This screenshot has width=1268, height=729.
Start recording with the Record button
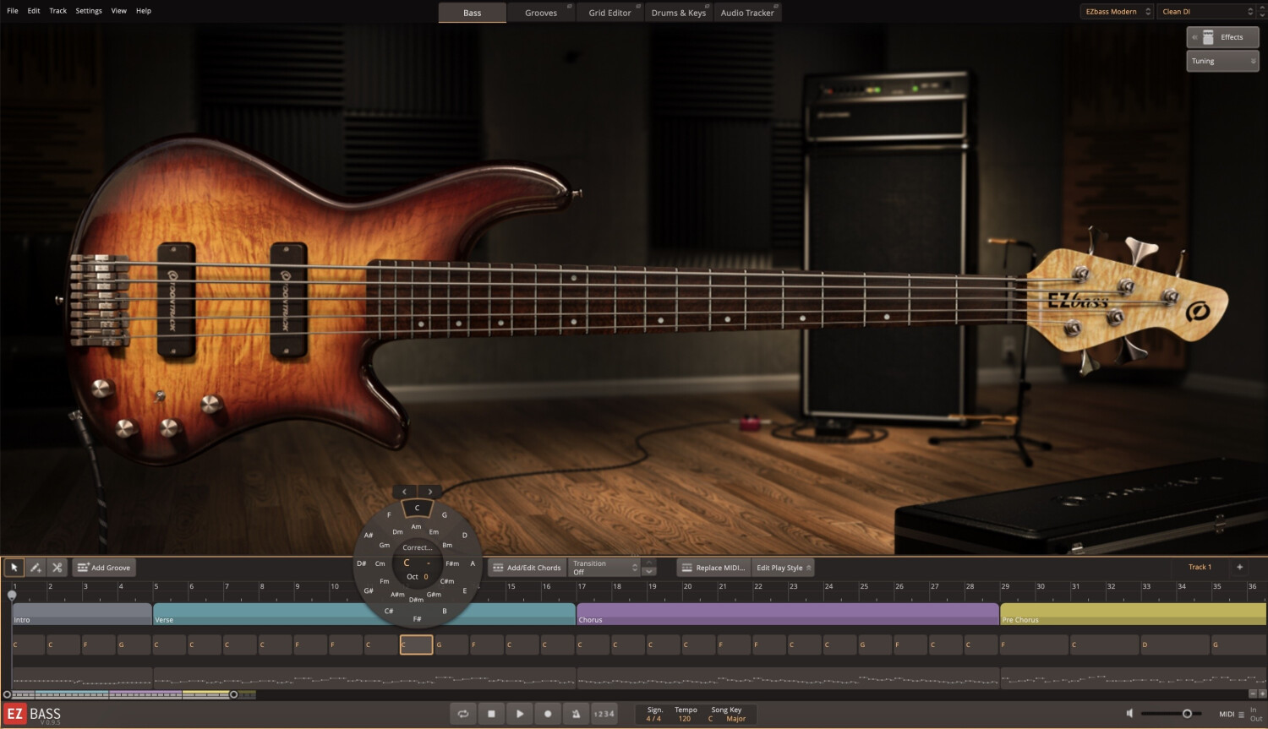point(548,714)
